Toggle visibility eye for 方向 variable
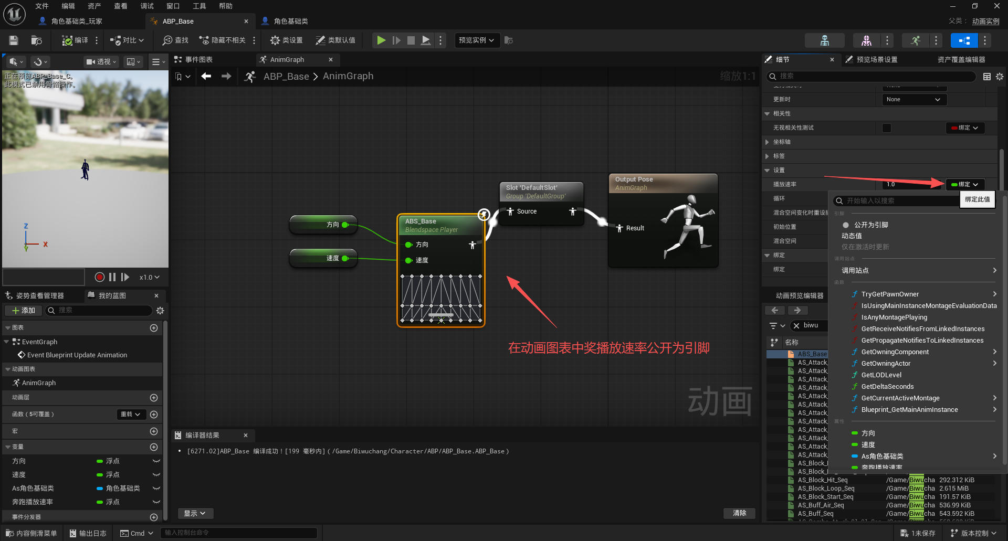1008x541 pixels. pyautogui.click(x=156, y=461)
